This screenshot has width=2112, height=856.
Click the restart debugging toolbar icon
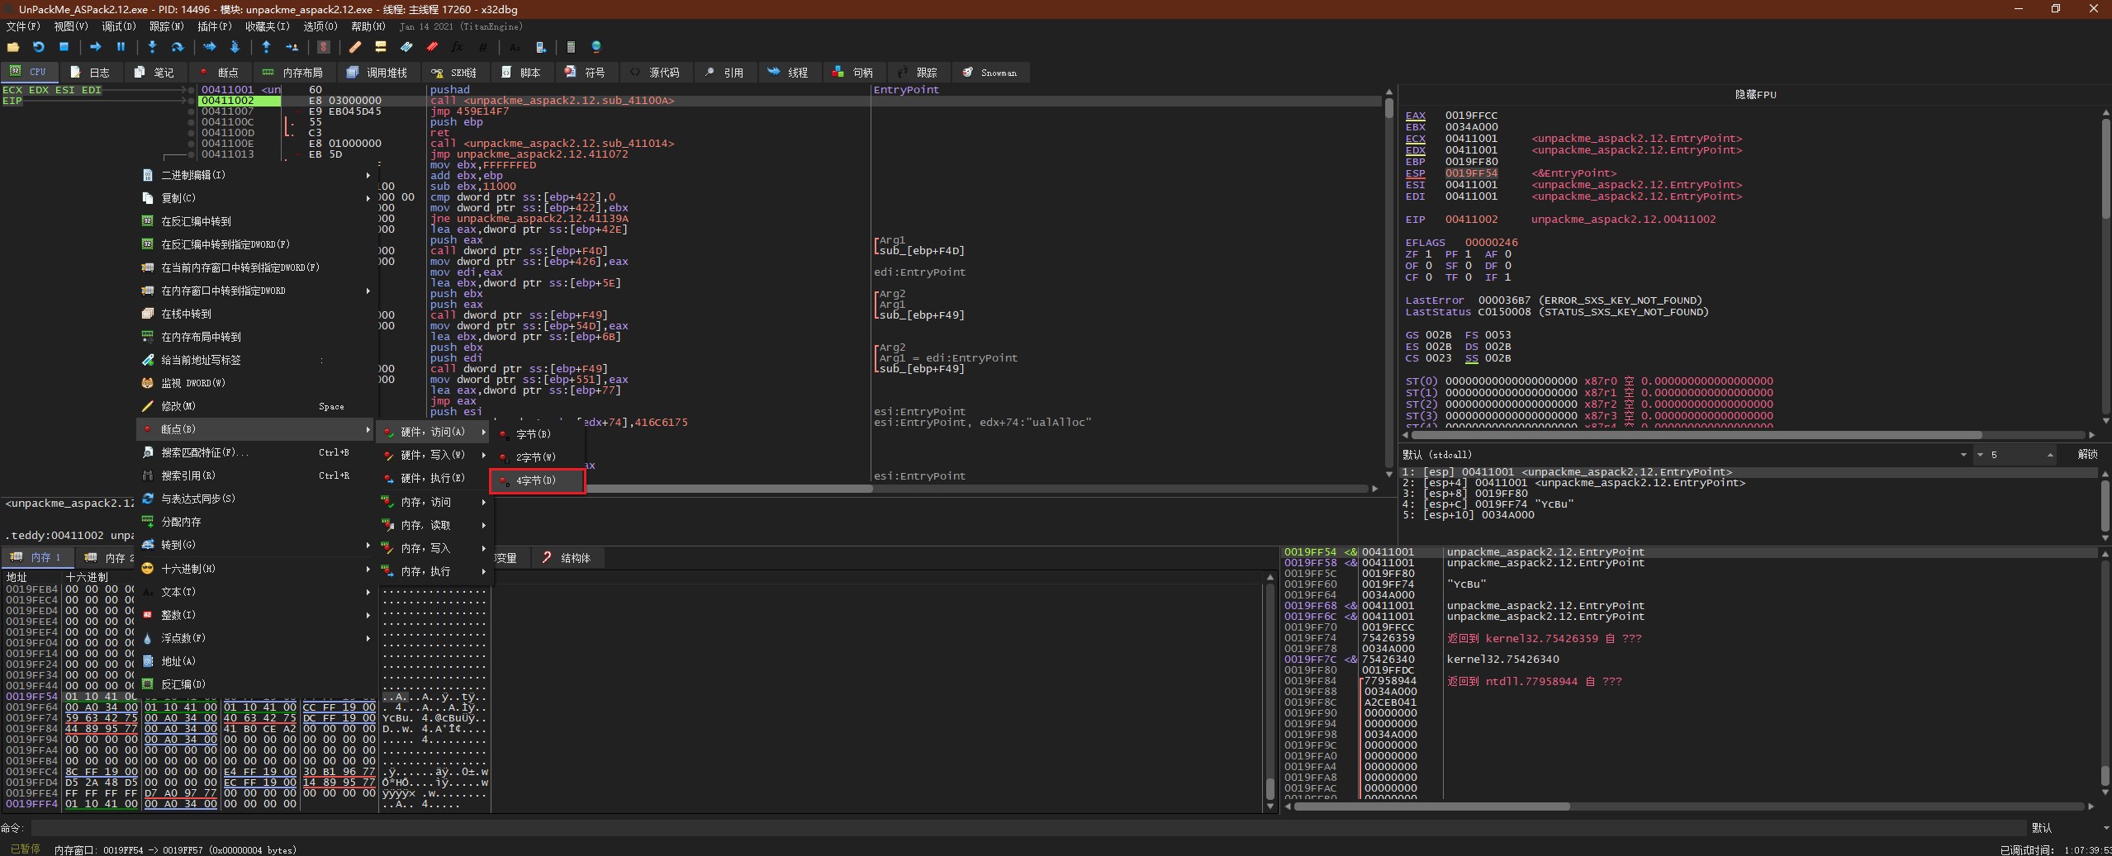[x=38, y=47]
